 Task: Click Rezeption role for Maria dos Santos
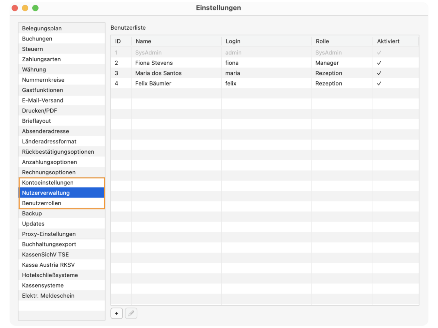pyautogui.click(x=342, y=73)
